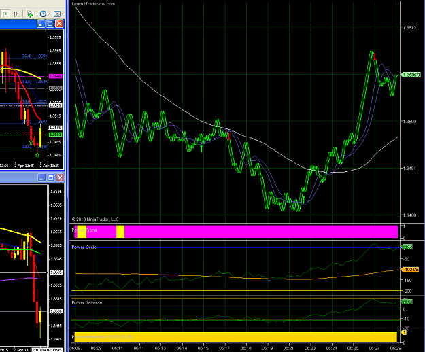Viewport: 425px width, 352px height.
Task: Click the 06:23 time axis label
Action: click(310, 348)
